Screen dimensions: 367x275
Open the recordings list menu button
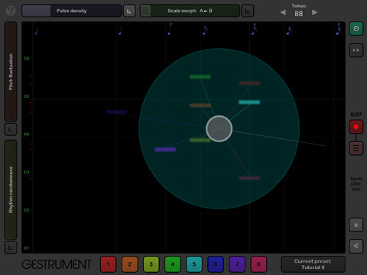click(x=356, y=148)
